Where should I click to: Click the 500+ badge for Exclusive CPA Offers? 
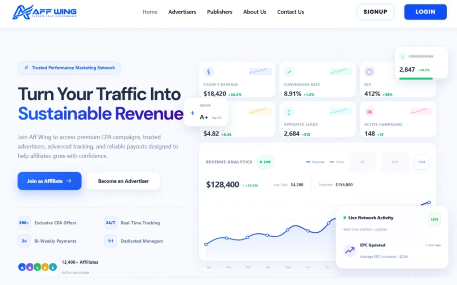pos(24,223)
